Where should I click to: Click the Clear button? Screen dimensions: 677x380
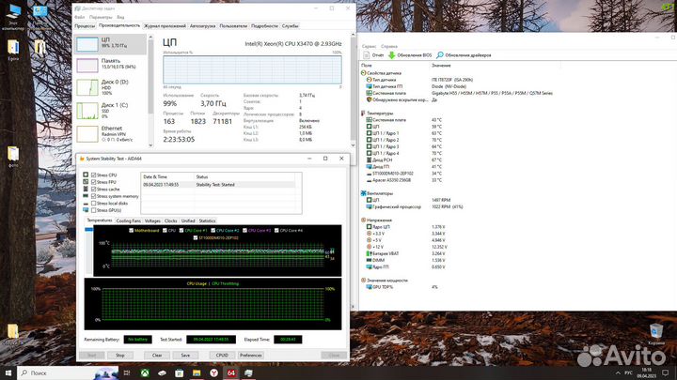point(157,356)
